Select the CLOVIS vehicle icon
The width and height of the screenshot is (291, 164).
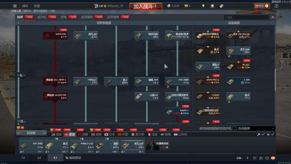tap(208, 96)
